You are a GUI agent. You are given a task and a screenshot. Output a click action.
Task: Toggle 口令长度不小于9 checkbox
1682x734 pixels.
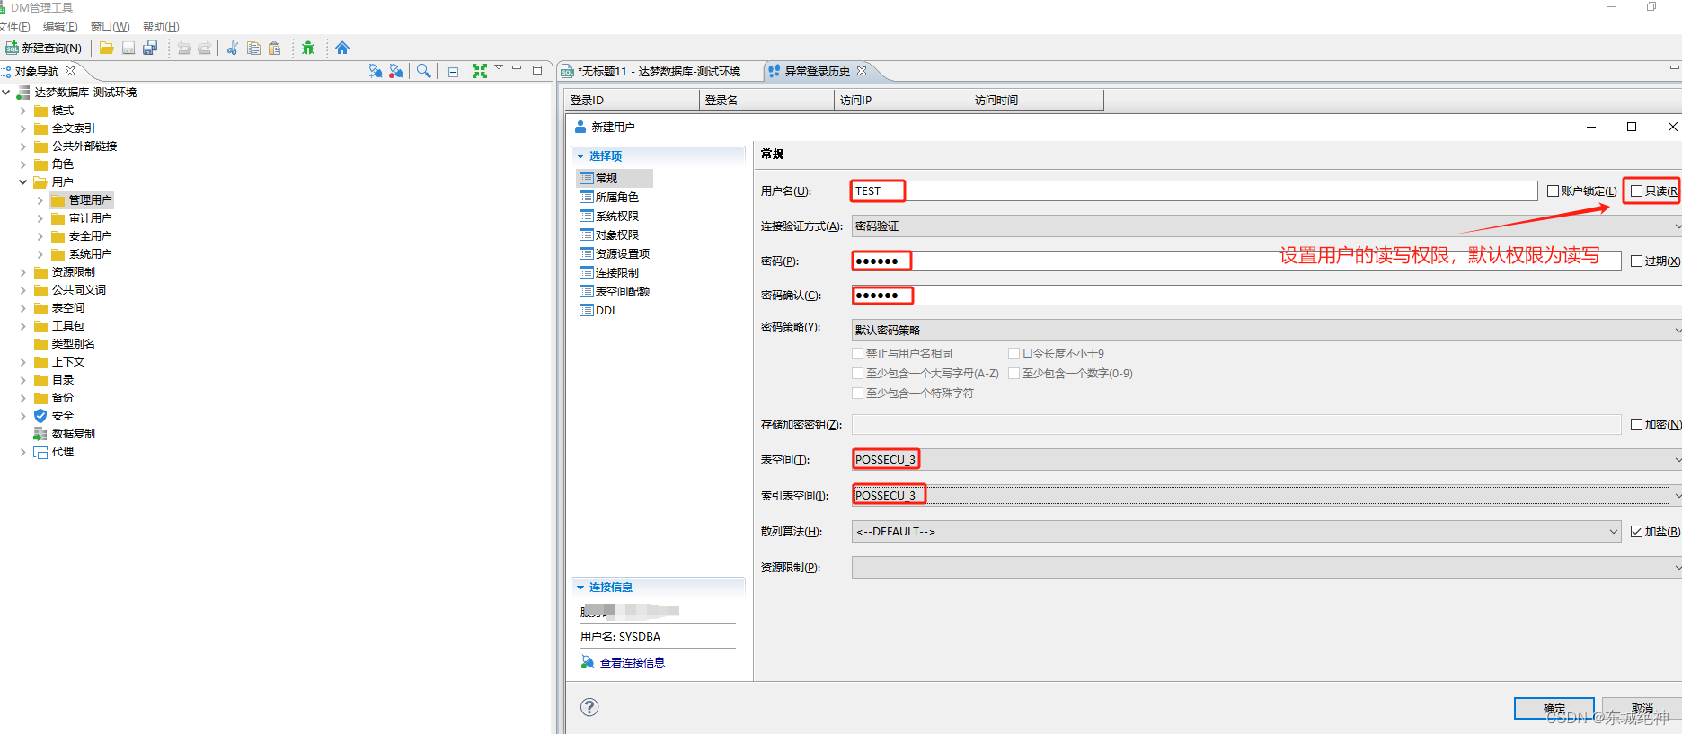pyautogui.click(x=1014, y=353)
